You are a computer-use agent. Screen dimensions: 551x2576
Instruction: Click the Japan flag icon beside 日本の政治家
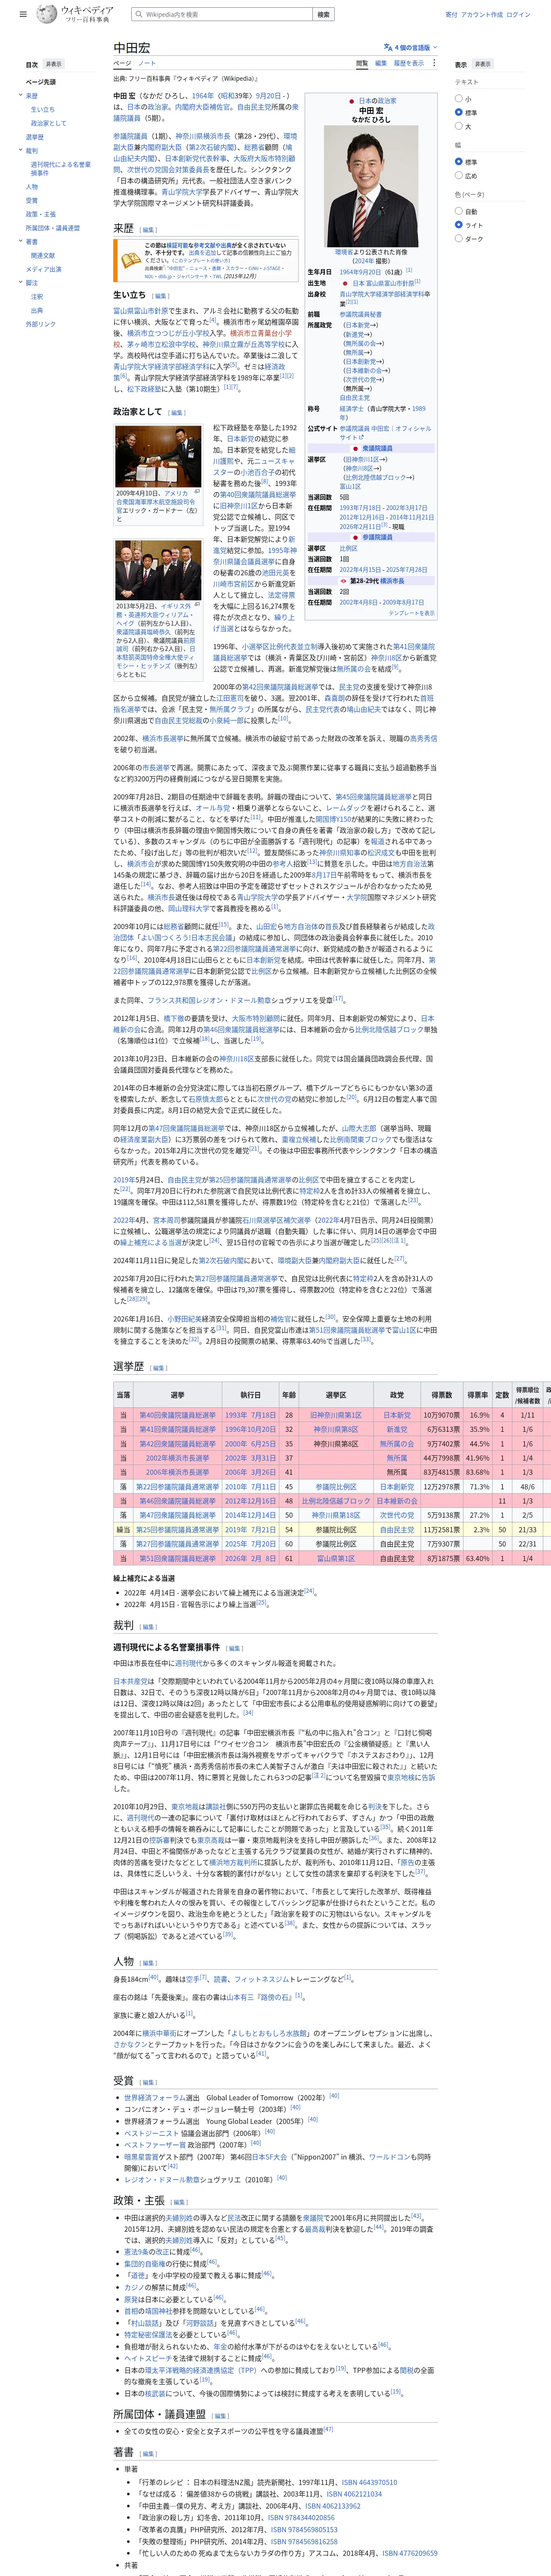point(352,101)
